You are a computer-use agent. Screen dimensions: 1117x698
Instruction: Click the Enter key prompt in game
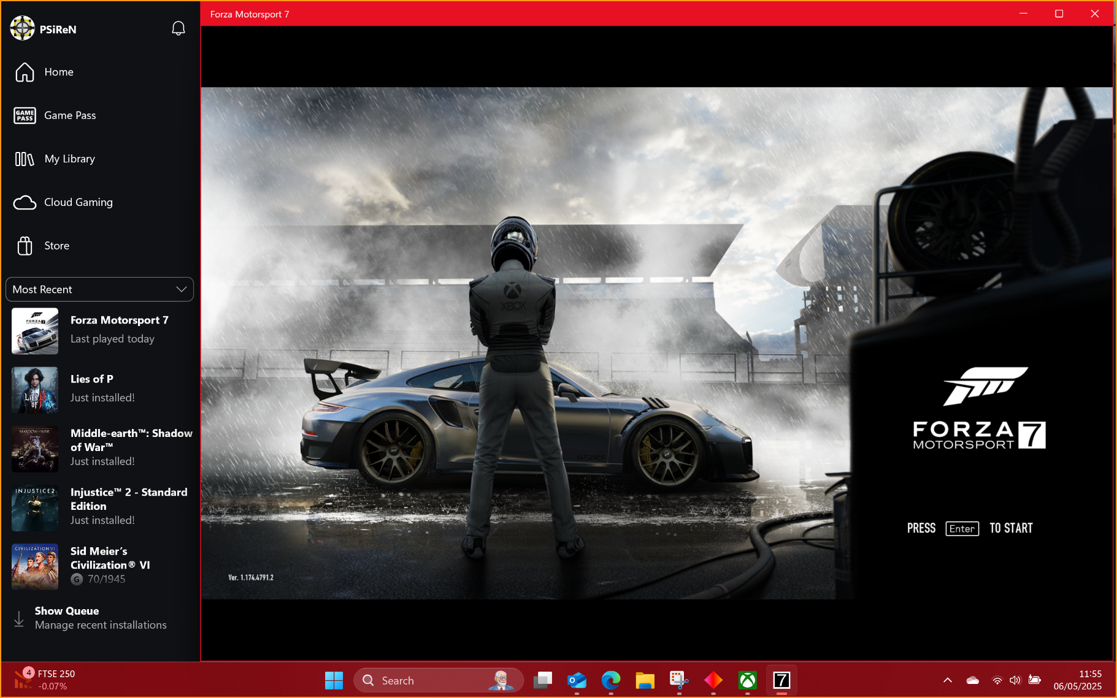pos(962,529)
